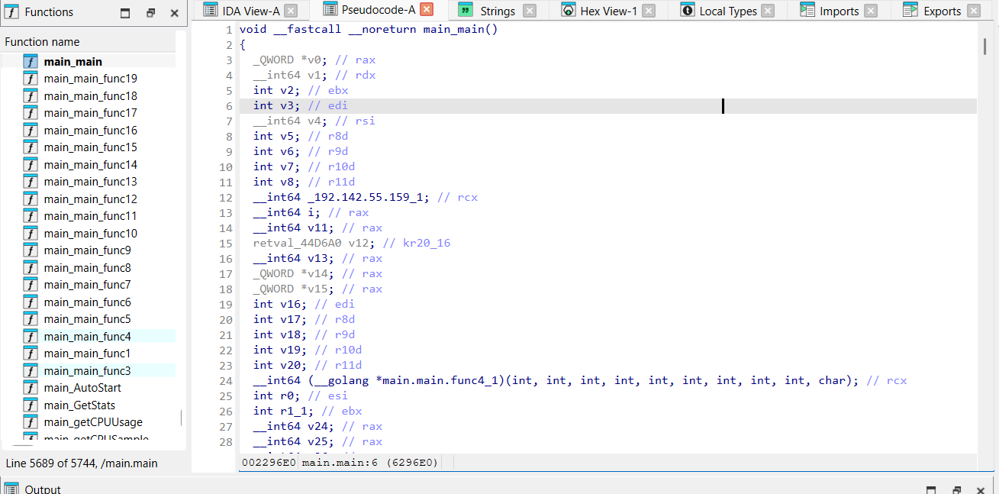The image size is (999, 494).
Task: Click the Functions list vertical scrollbar
Action: [x=181, y=418]
